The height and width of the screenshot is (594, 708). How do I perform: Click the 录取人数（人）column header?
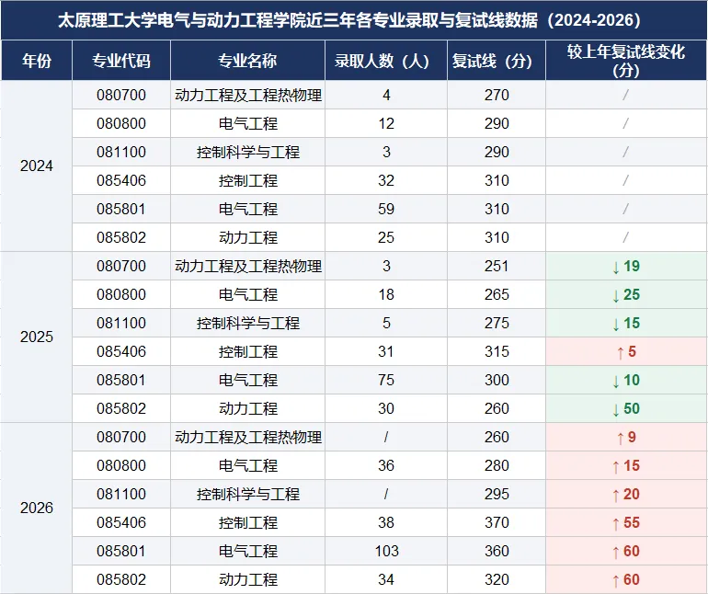pos(386,61)
